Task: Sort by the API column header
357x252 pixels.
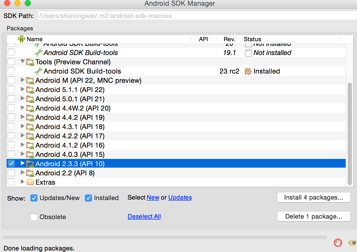Action: (x=204, y=39)
